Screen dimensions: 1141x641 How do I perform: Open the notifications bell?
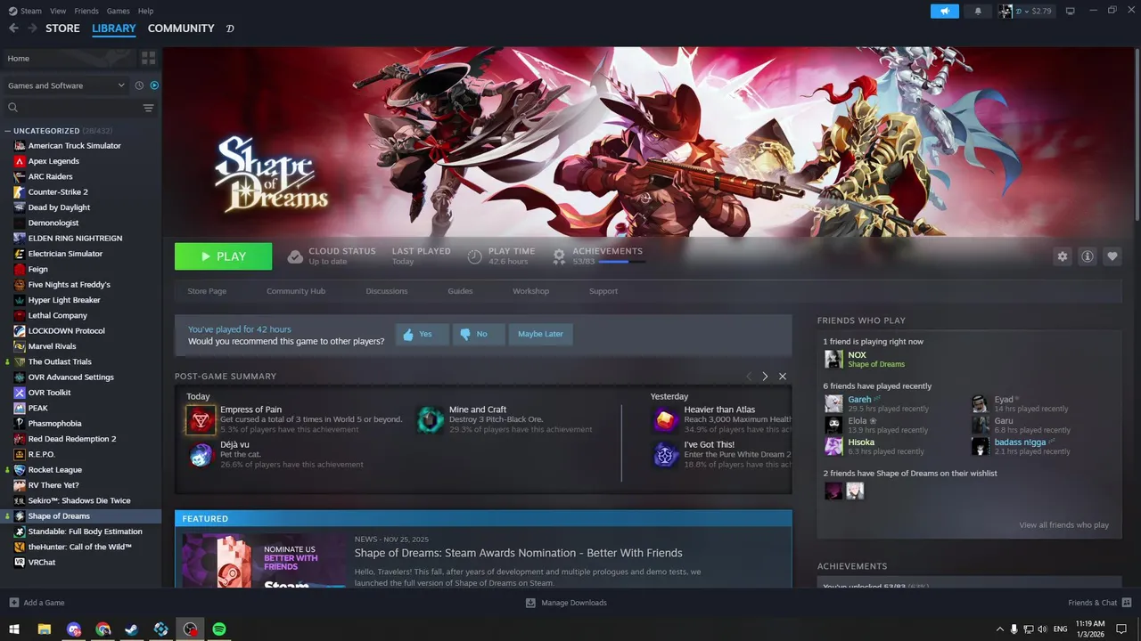pyautogui.click(x=978, y=11)
